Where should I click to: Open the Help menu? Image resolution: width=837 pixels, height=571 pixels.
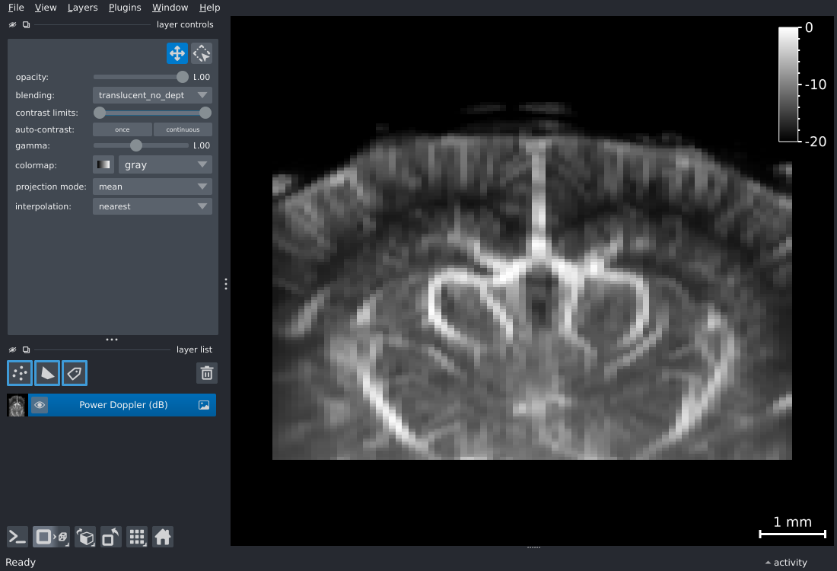tap(210, 8)
